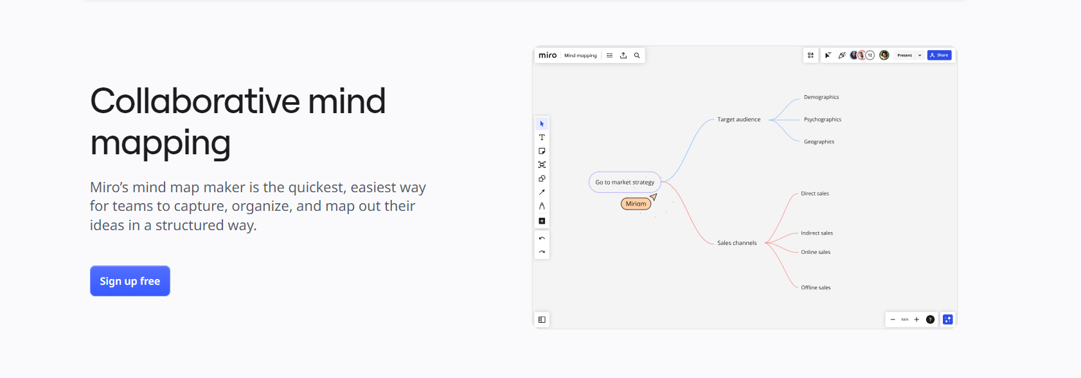Click the green-ringed user avatar
Screen dimensions: 1081x378
click(x=884, y=55)
